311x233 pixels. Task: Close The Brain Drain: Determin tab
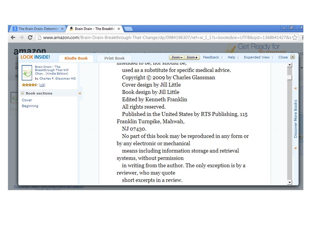(62, 29)
